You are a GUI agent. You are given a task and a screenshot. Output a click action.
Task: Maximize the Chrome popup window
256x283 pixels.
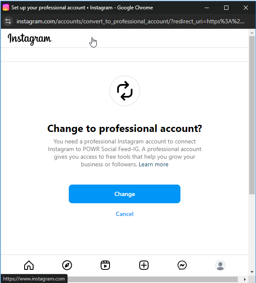coord(226,8)
